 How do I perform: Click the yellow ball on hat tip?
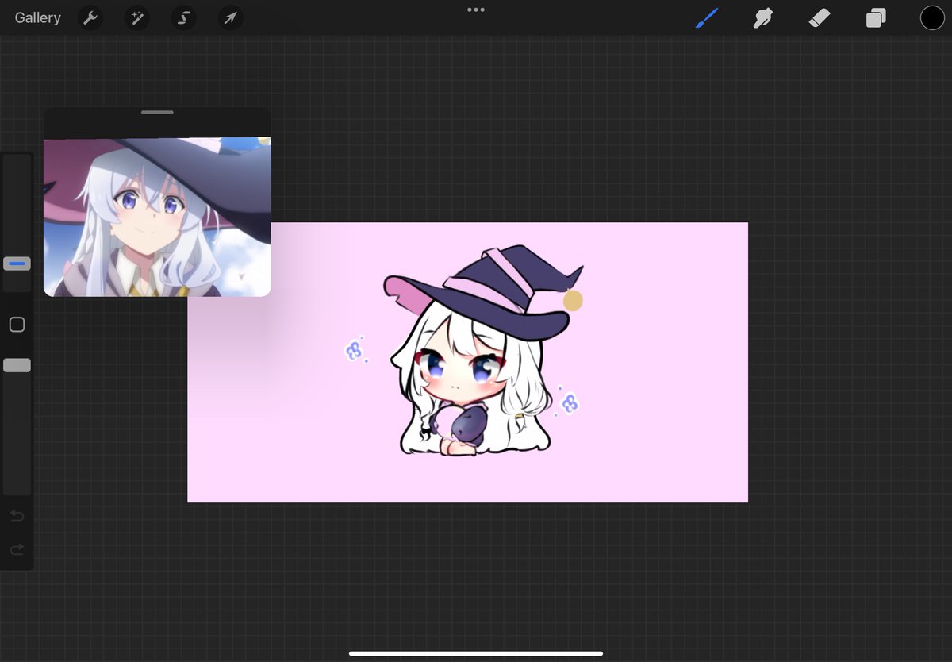[x=573, y=300]
